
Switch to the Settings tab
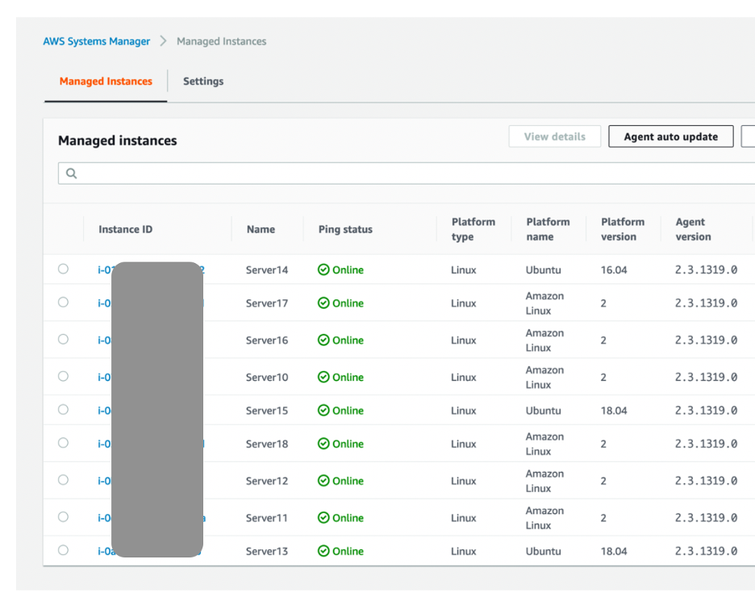coord(202,81)
